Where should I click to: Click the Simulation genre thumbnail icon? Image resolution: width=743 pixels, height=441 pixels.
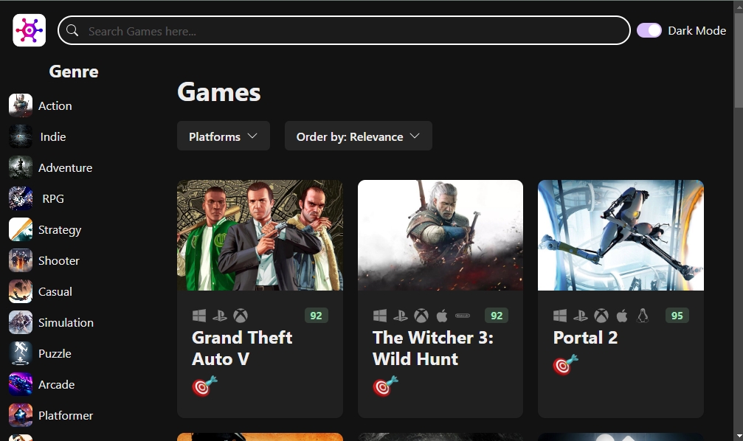tap(21, 322)
